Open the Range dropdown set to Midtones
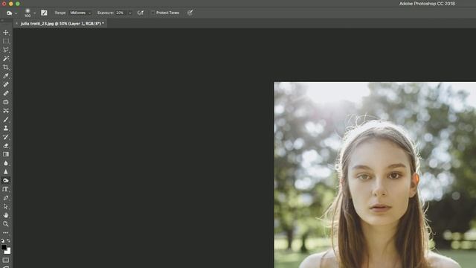Viewport: 476px width, 268px height. pos(80,13)
